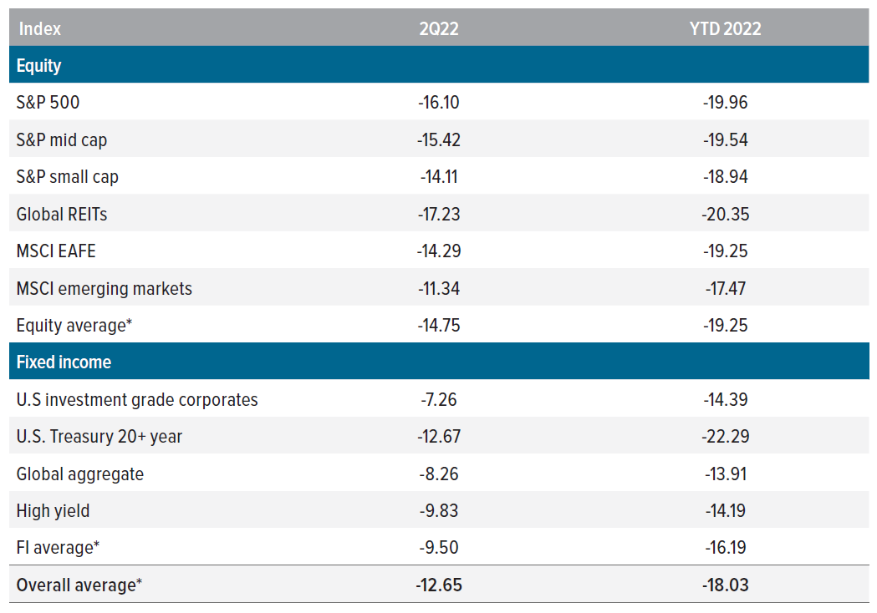The image size is (877, 613).
Task: Select the value -14.75
Action: pyautogui.click(x=438, y=325)
